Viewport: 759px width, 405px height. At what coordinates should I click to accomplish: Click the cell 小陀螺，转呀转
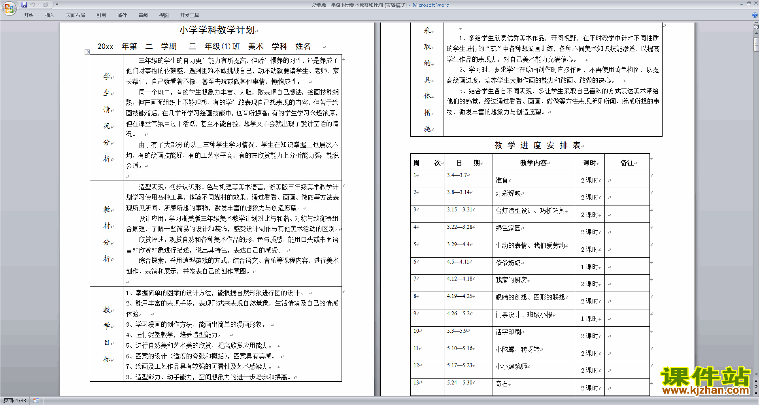pyautogui.click(x=534, y=352)
